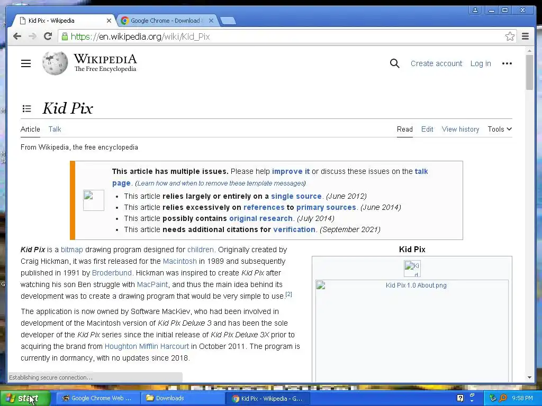Open the Chrome hamburger menu
Image resolution: width=542 pixels, height=406 pixels.
pyautogui.click(x=525, y=36)
